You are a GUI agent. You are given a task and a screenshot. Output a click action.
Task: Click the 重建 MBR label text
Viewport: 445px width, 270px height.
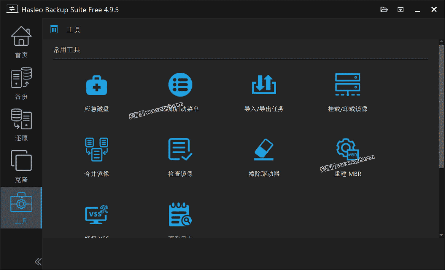348,174
